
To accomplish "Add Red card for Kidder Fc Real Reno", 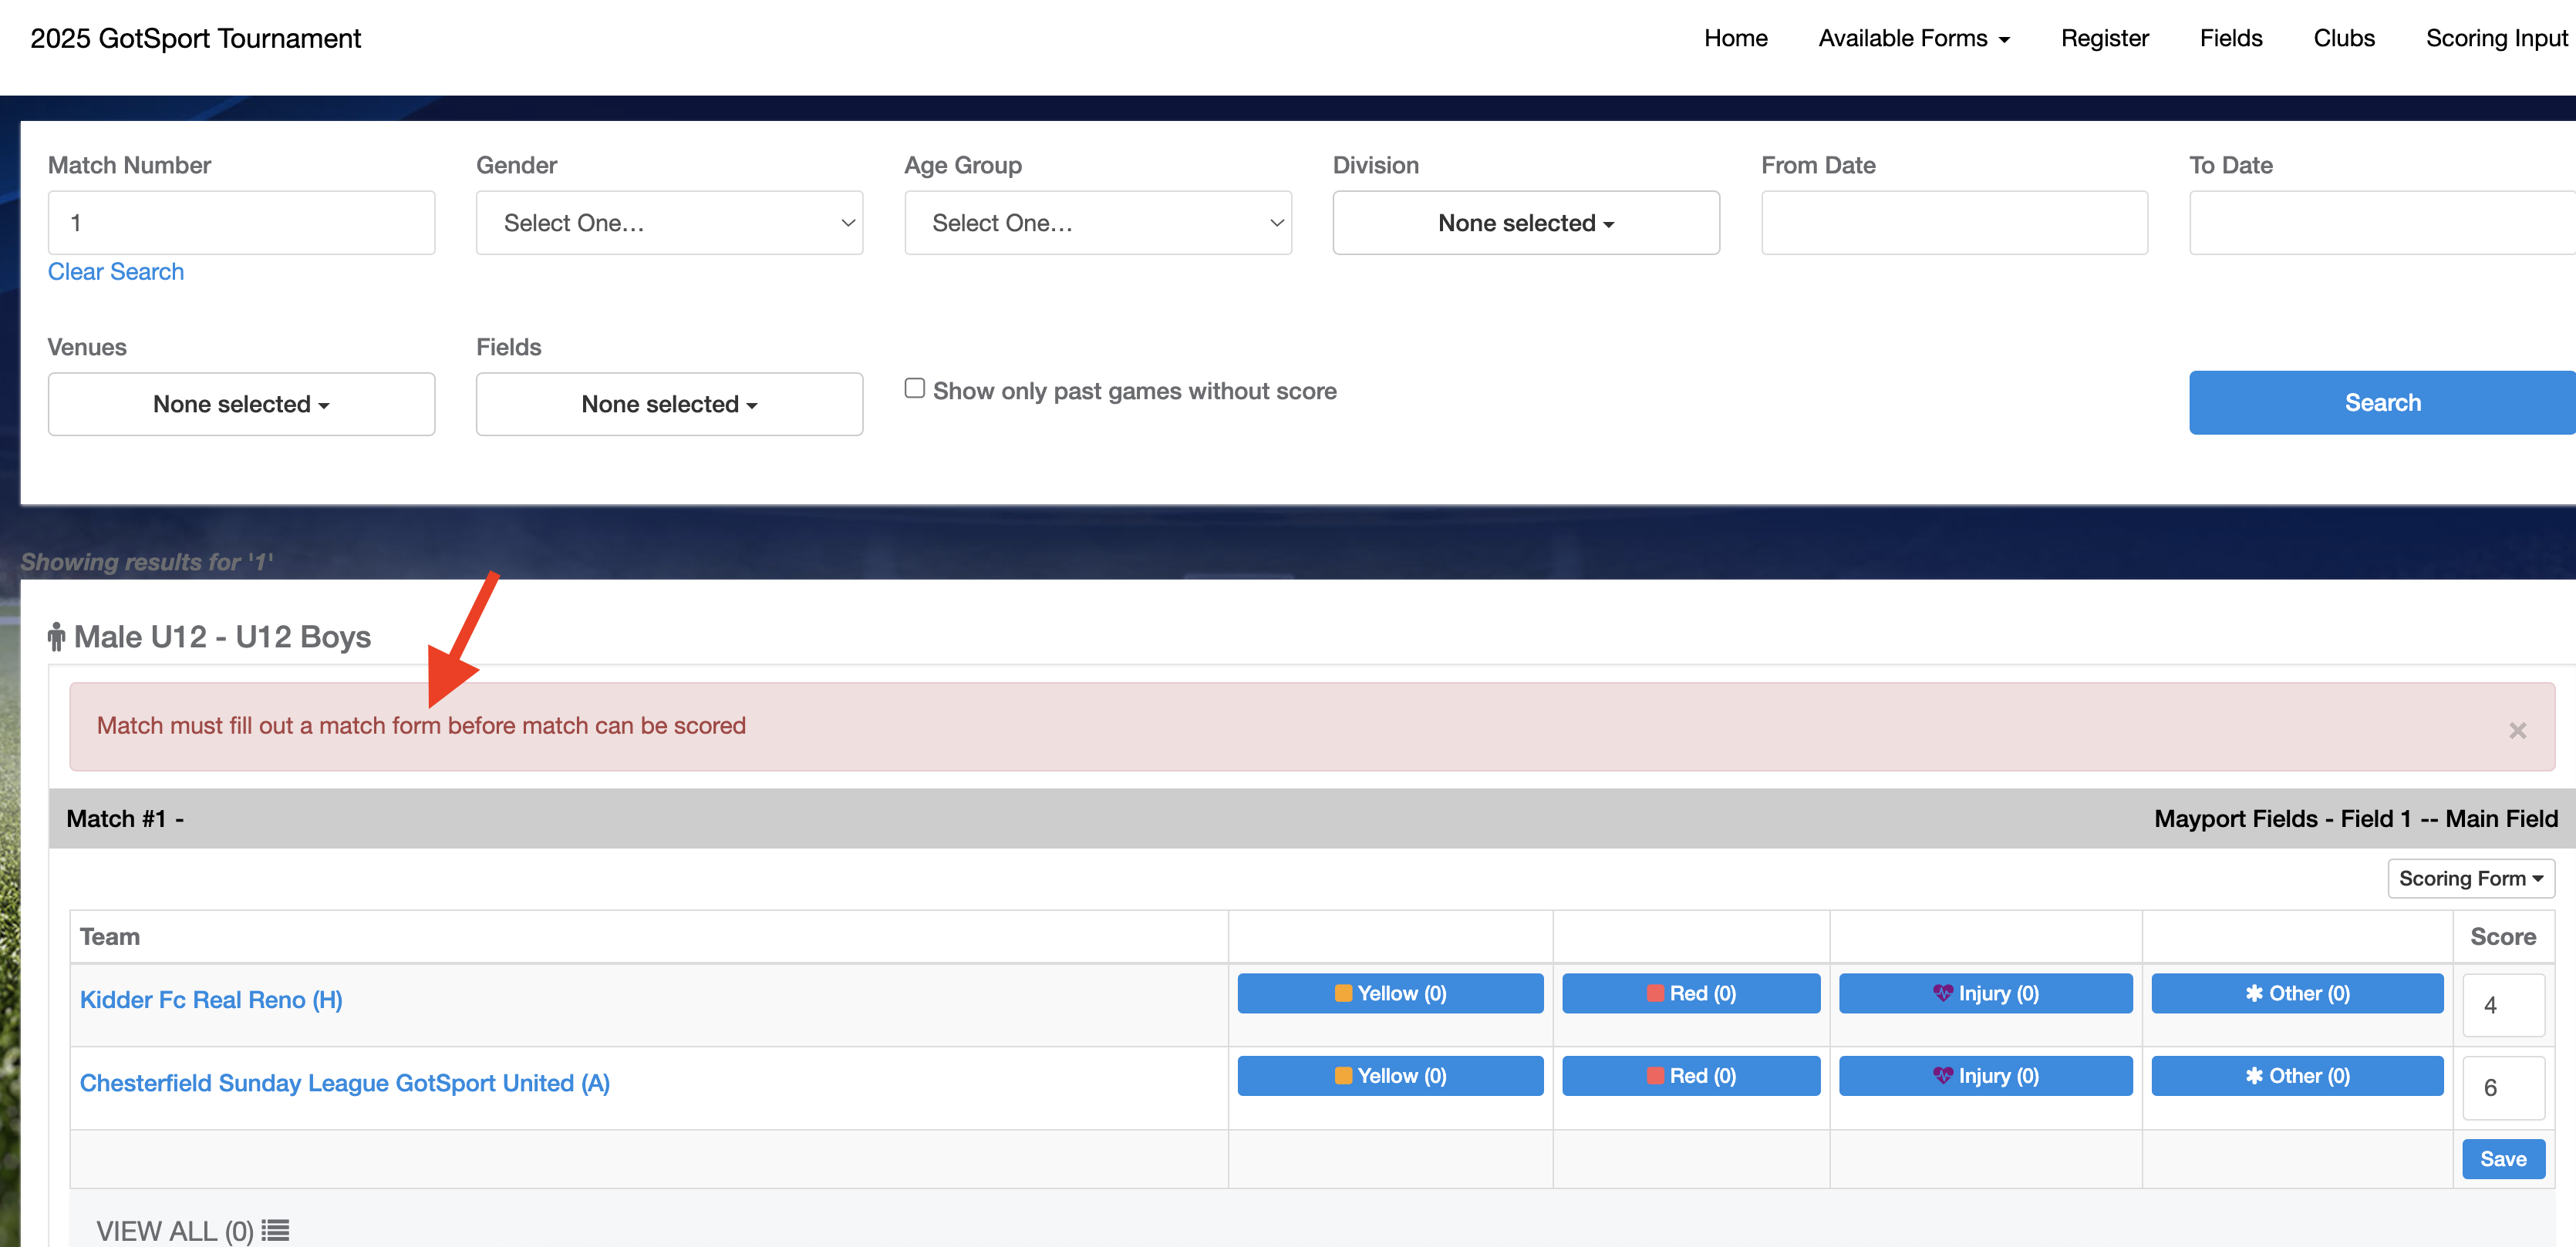I will (1691, 993).
